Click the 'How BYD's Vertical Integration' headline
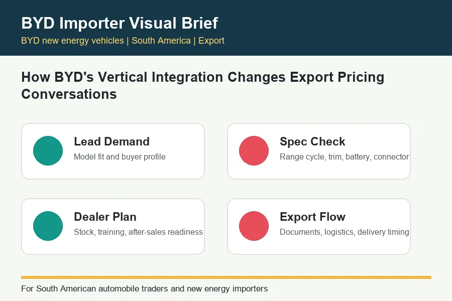 [203, 86]
